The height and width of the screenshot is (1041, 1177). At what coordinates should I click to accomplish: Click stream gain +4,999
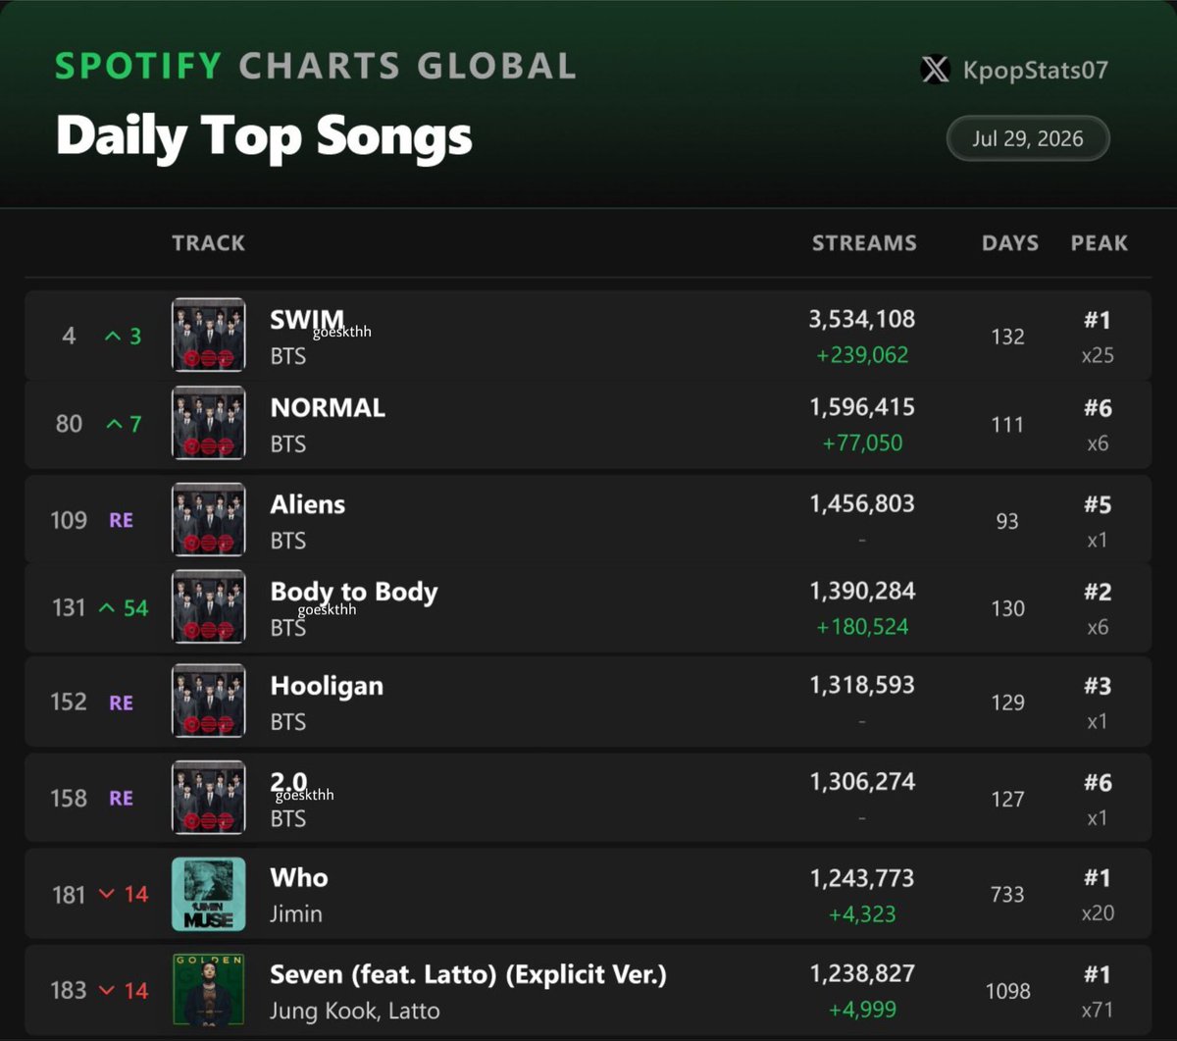(x=862, y=1011)
